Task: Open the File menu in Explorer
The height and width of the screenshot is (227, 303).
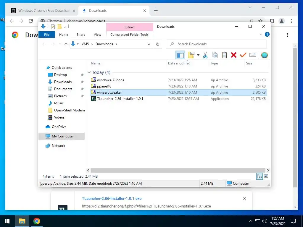Action: click(x=47, y=35)
